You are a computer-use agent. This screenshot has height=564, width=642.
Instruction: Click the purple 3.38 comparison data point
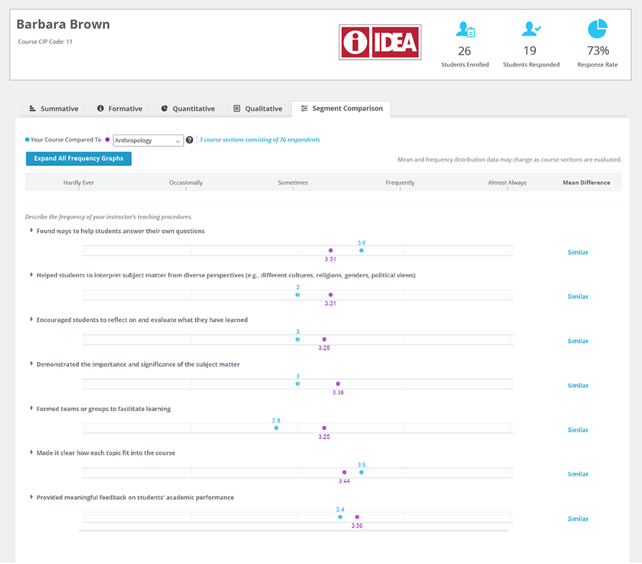tap(338, 384)
